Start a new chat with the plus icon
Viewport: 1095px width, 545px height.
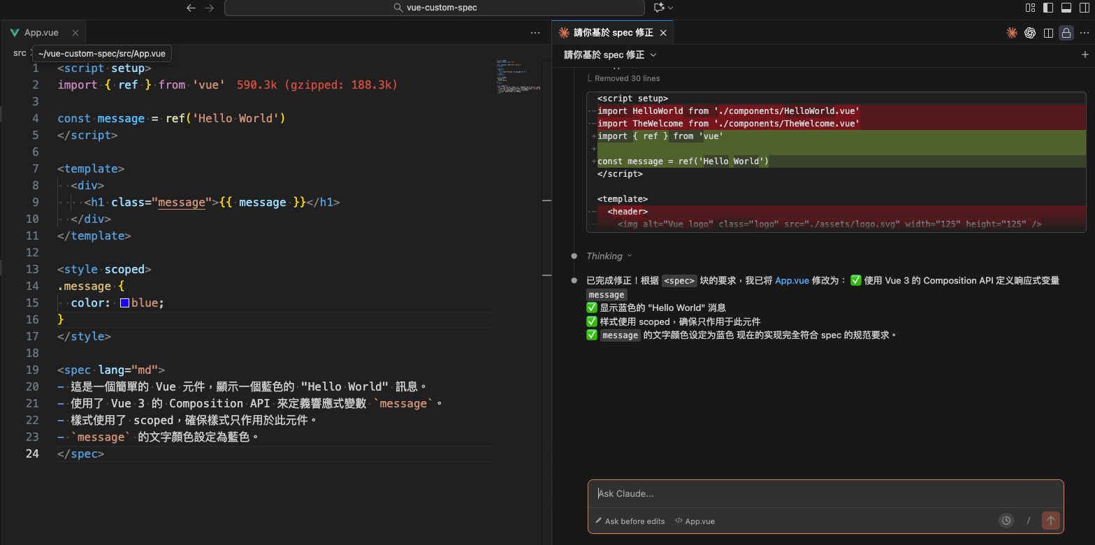[x=1085, y=54]
